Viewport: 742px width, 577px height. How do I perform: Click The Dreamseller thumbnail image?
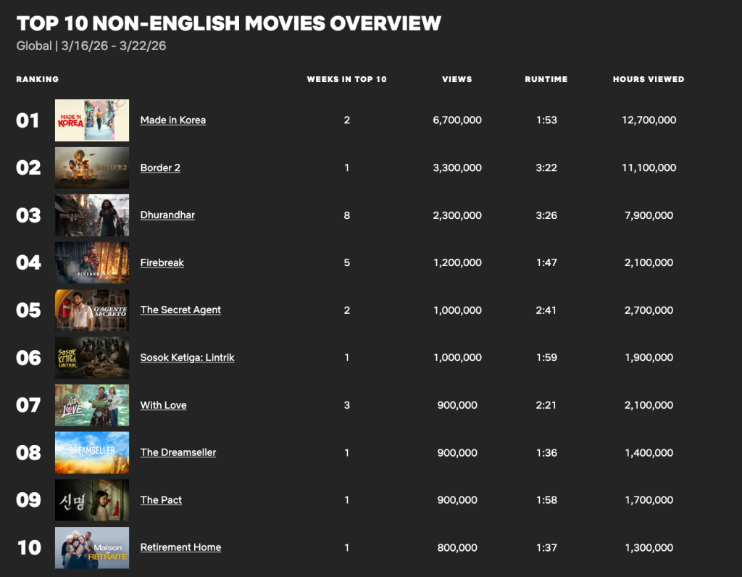pos(92,452)
